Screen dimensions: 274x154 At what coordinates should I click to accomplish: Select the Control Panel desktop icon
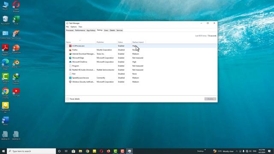(5, 35)
